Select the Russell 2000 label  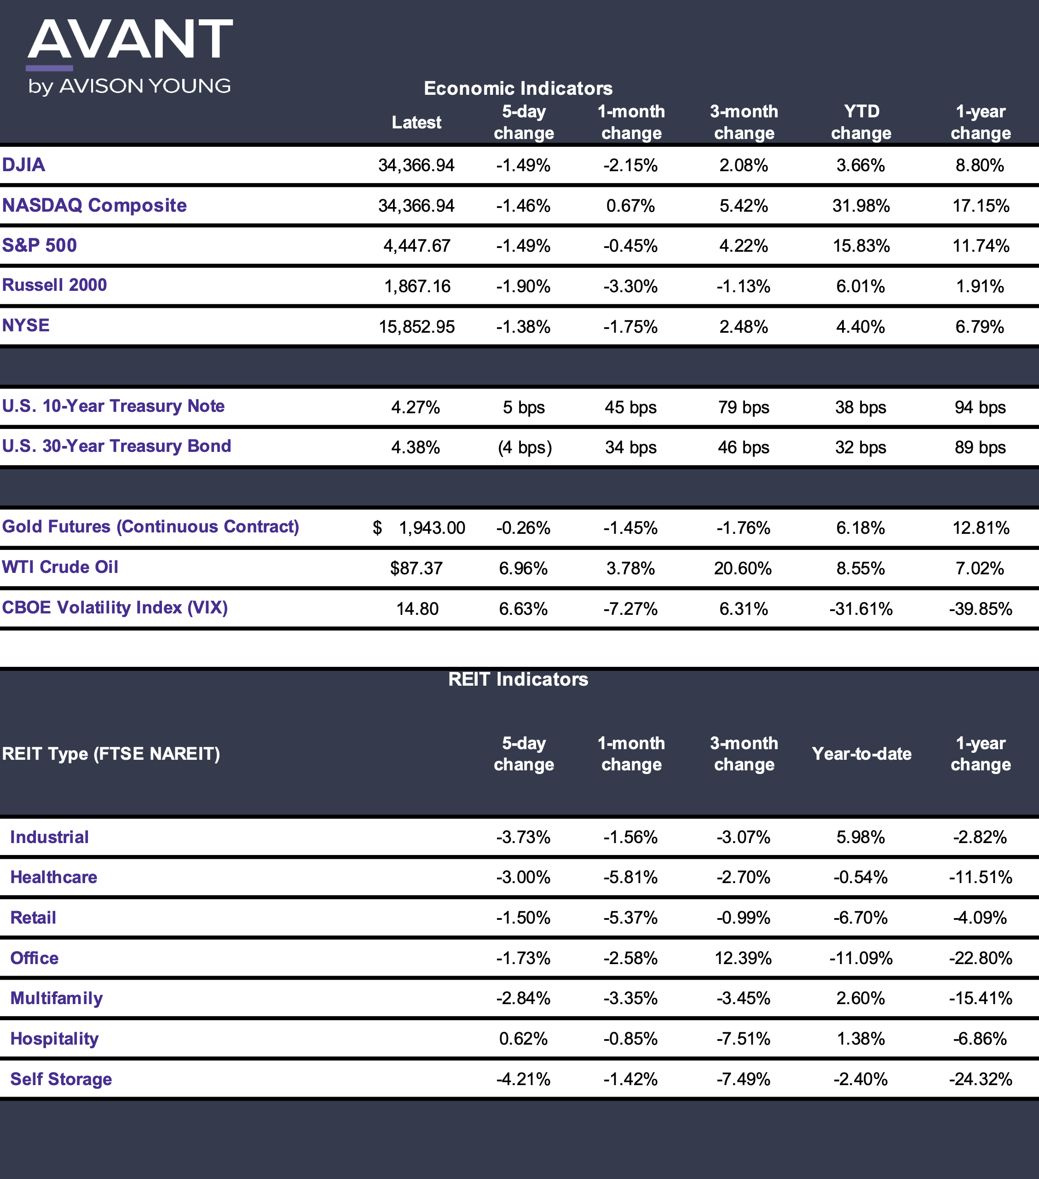[x=54, y=285]
